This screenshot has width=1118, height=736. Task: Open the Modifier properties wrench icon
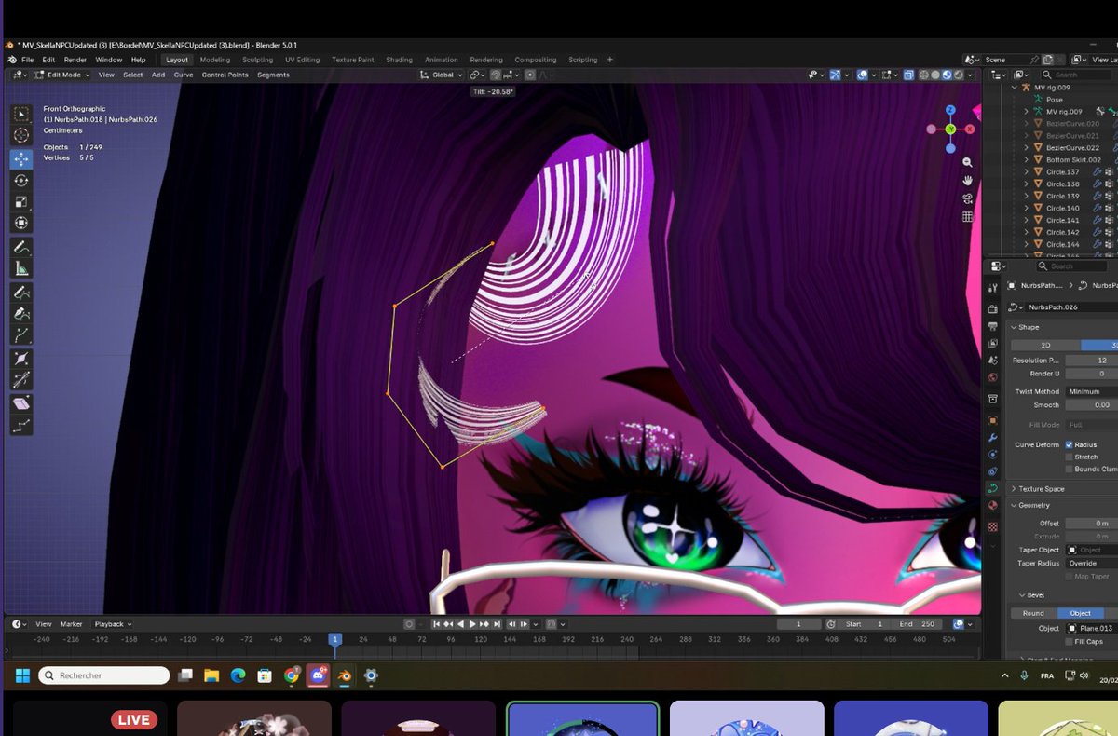click(x=993, y=437)
